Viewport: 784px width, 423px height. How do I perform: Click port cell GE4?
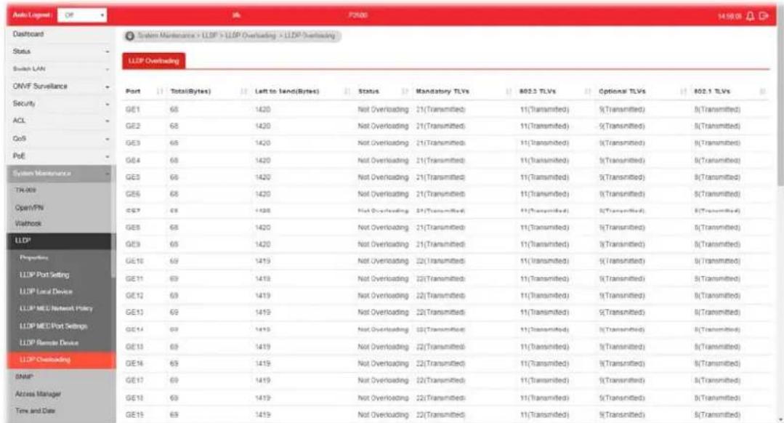click(x=132, y=161)
